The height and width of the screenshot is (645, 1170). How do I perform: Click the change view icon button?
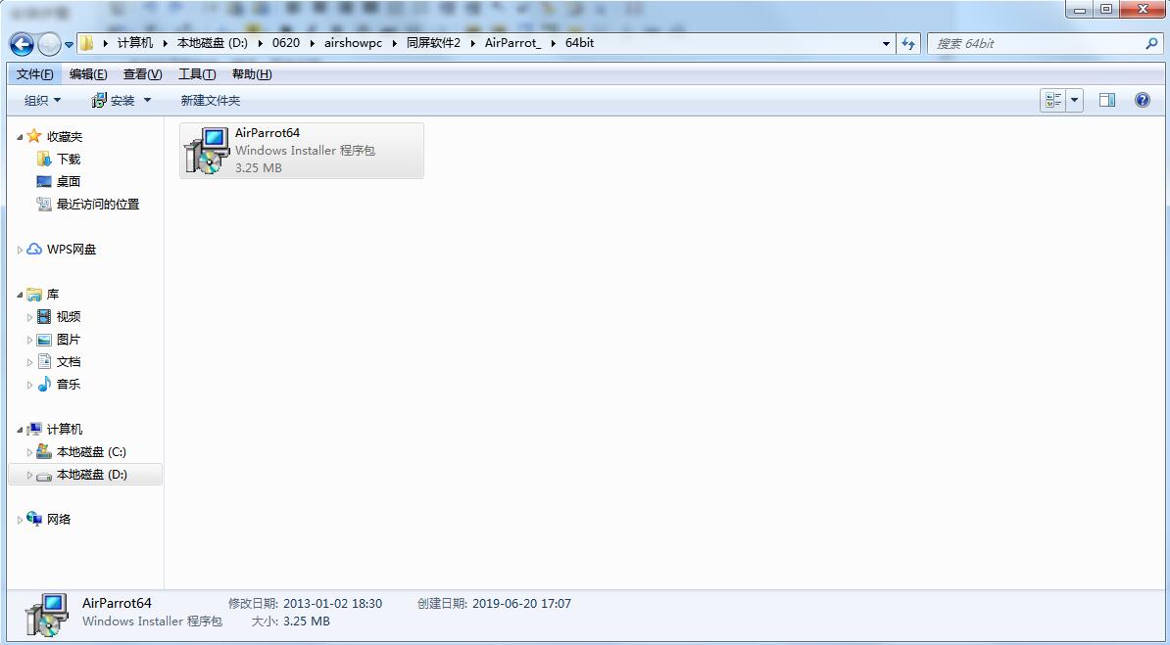(x=1052, y=100)
